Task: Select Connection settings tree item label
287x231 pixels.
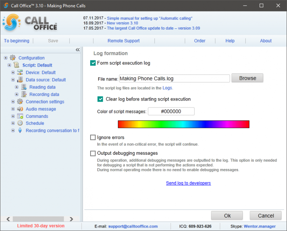Action: [45, 102]
